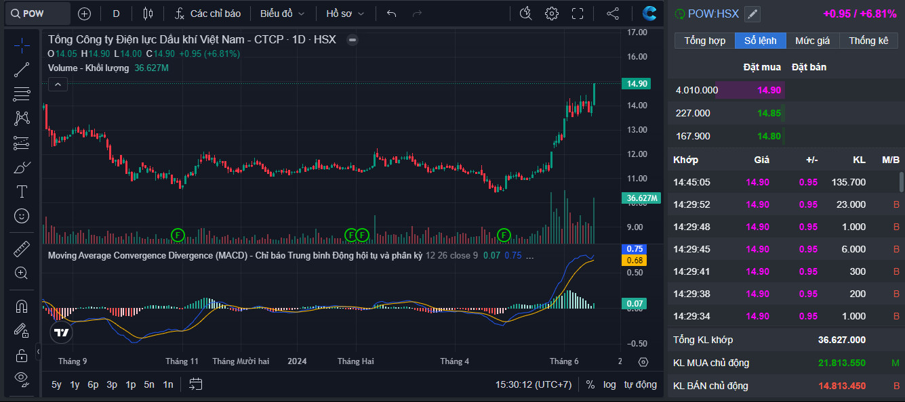Open the Fibonacci/Gann lines tool
Viewport: 905px width, 402px height.
coord(22,94)
